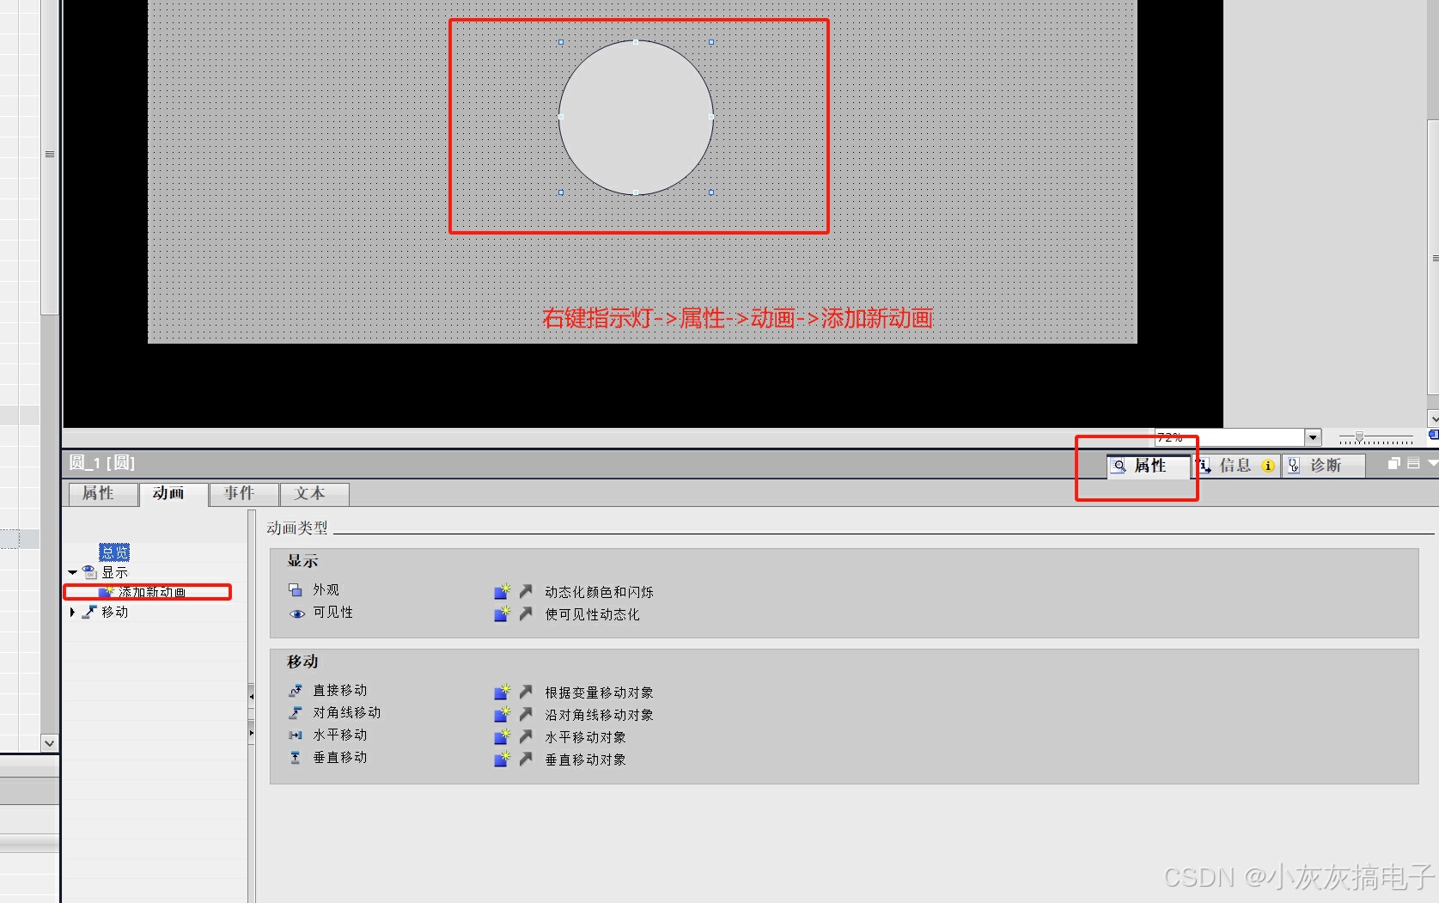Open the 属性 inspector tab
The image size is (1439, 903).
[1149, 466]
